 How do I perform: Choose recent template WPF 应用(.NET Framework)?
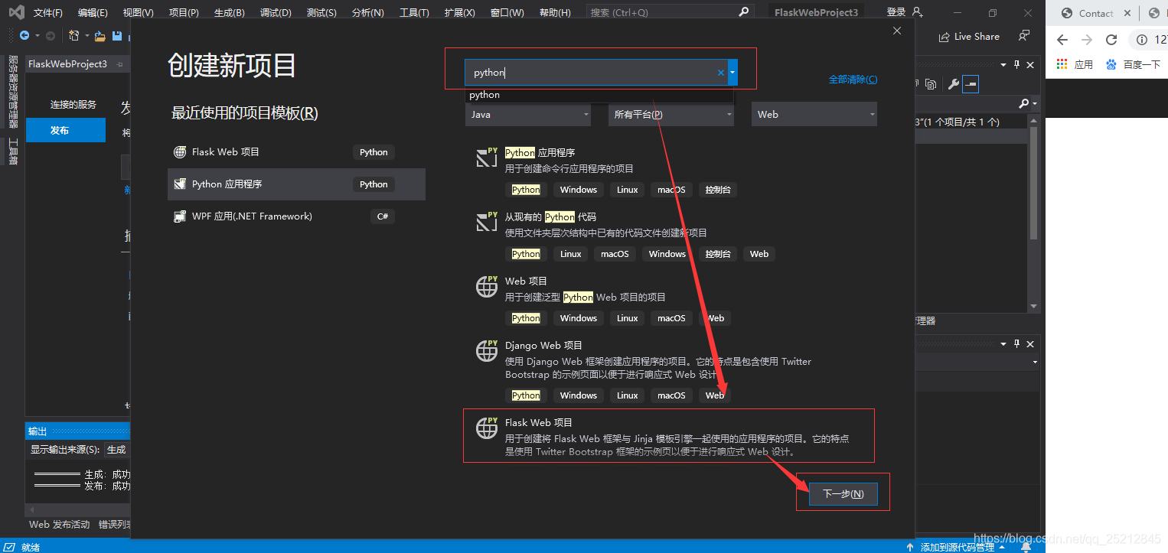point(296,216)
